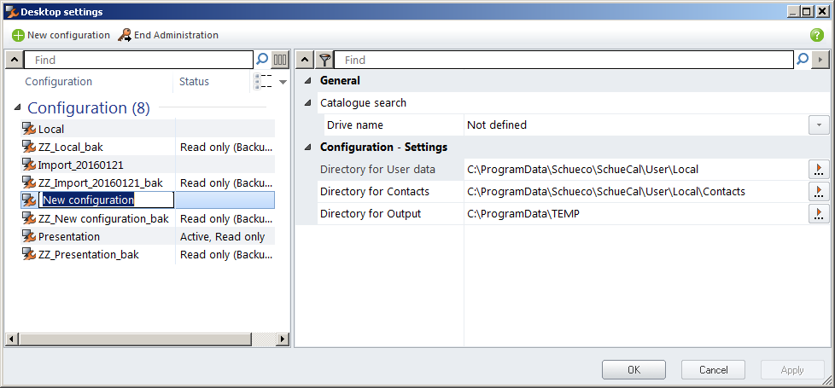Browse for Directory for Output folder
Image resolution: width=835 pixels, height=388 pixels.
(x=819, y=213)
